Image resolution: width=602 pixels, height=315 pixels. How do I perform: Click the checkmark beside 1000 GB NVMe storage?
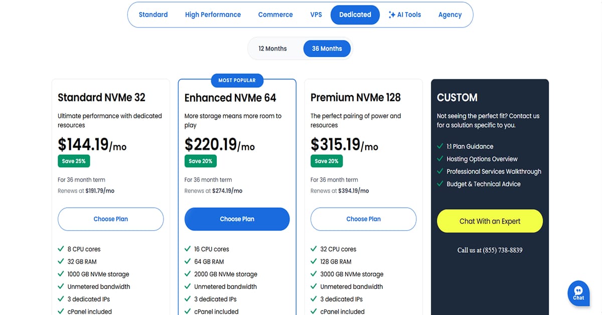pyautogui.click(x=61, y=274)
